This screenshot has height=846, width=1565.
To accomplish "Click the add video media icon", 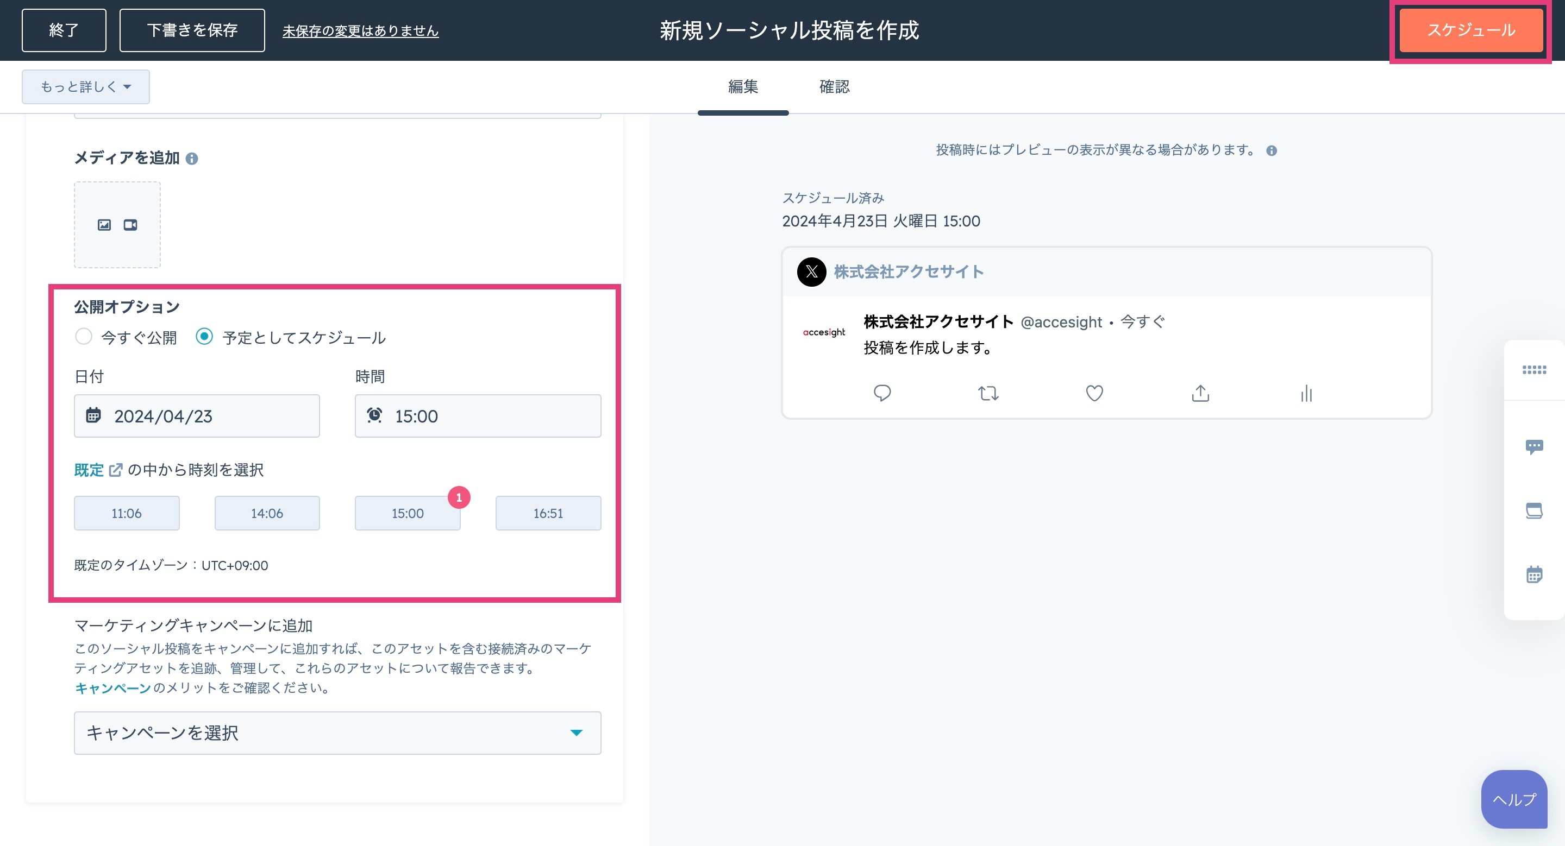I will pyautogui.click(x=130, y=225).
